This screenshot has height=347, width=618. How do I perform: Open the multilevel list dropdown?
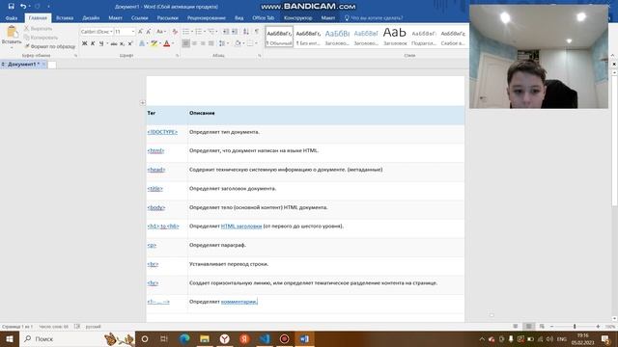tap(216, 32)
